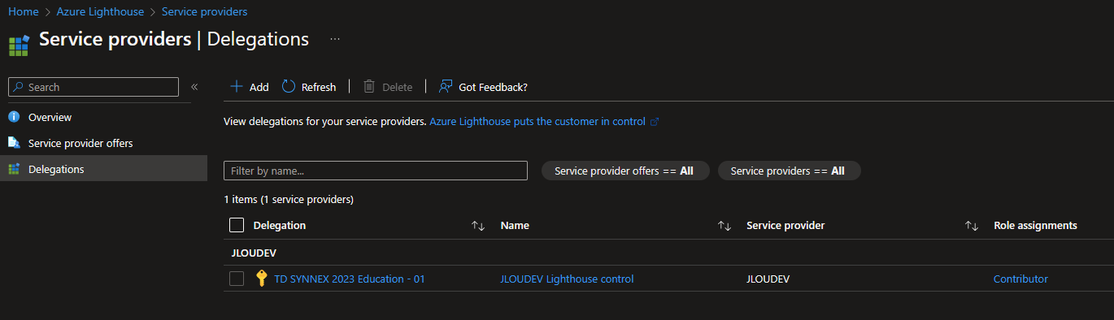Focus the sidebar Search field
Viewport: 1114px width, 320px height.
[94, 87]
